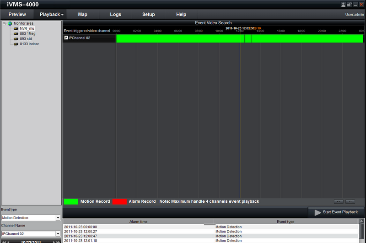This screenshot has height=243, width=366.
Task: Click the 06:00 mark on the time ruler
Action: coord(178,31)
